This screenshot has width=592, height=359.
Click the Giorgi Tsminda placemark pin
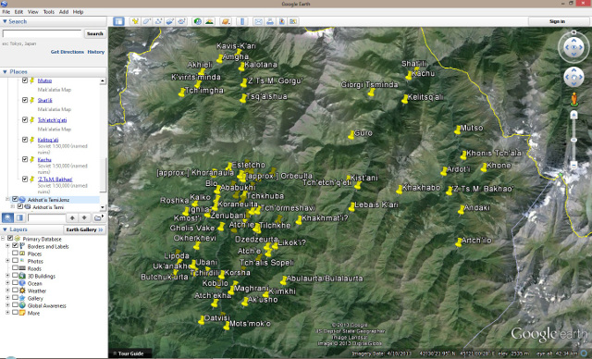pyautogui.click(x=371, y=92)
